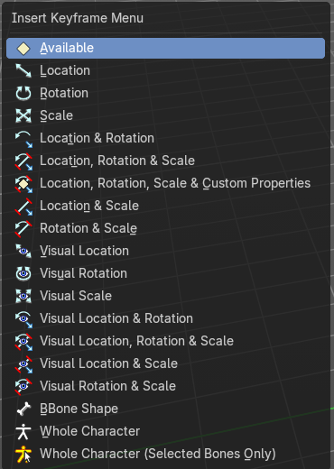Click the Visual Location & Scale icon
Viewport: 334px width, 469px height.
pos(23,364)
